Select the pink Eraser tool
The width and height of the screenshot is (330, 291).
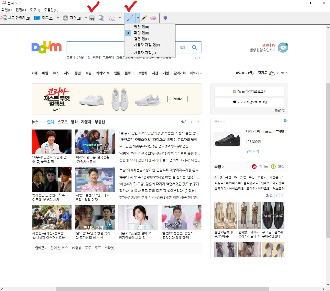153,18
